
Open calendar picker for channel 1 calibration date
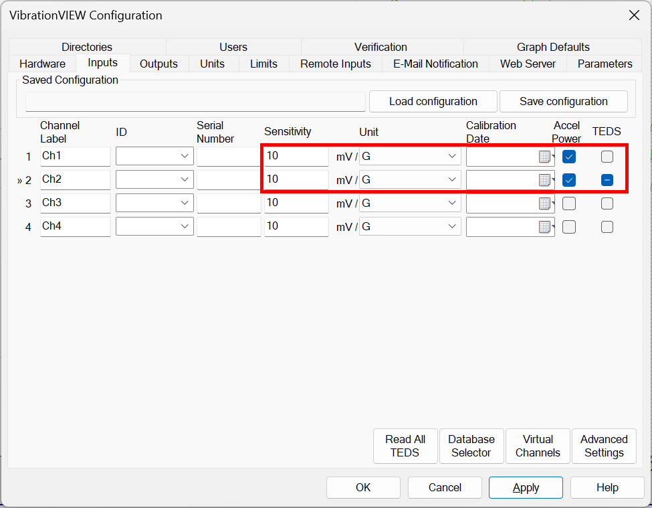(545, 157)
